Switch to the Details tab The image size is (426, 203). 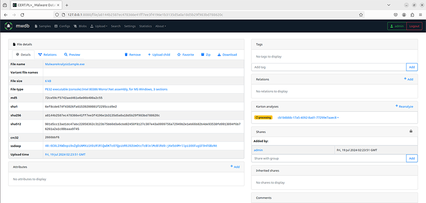23,55
